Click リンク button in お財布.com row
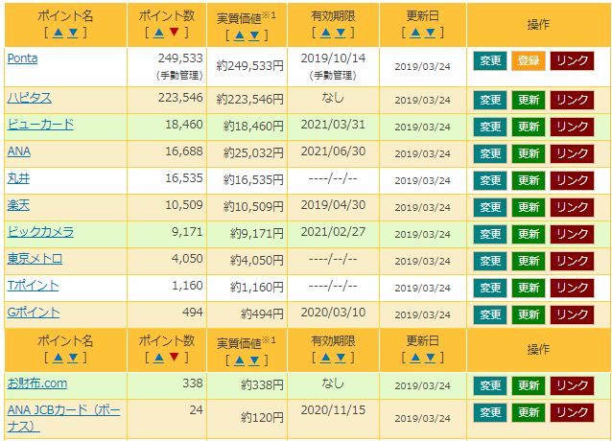 point(572,386)
